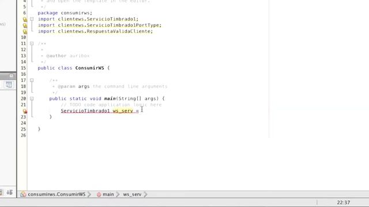Click the package consumirws line
The height and width of the screenshot is (207, 369).
point(65,13)
